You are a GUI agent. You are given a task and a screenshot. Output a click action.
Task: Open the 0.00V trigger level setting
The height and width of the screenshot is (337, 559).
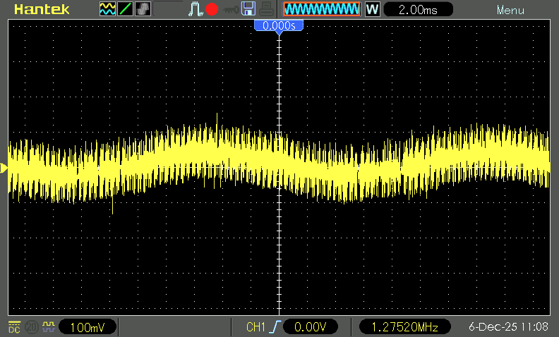click(x=311, y=328)
